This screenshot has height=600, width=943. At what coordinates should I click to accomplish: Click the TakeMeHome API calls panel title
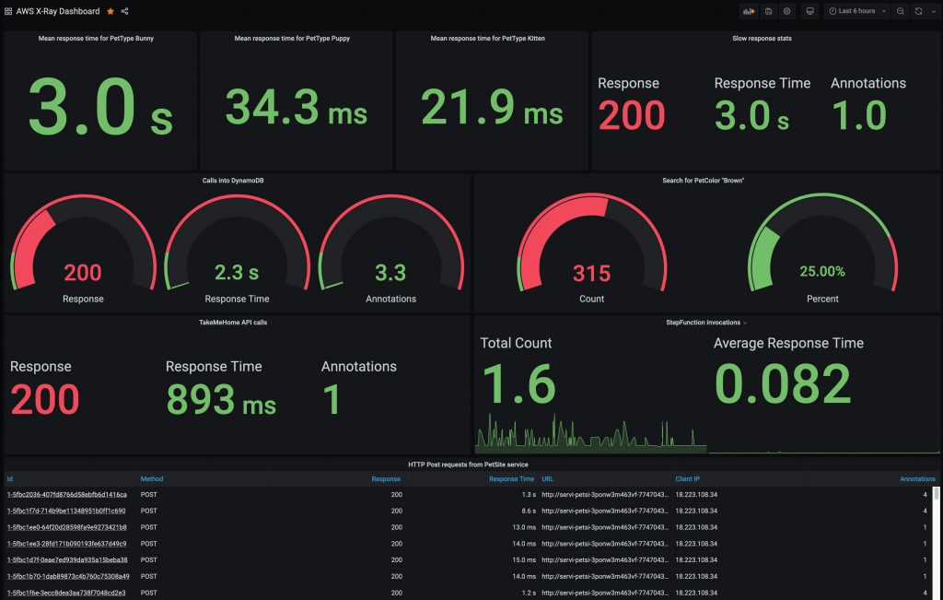click(x=233, y=323)
